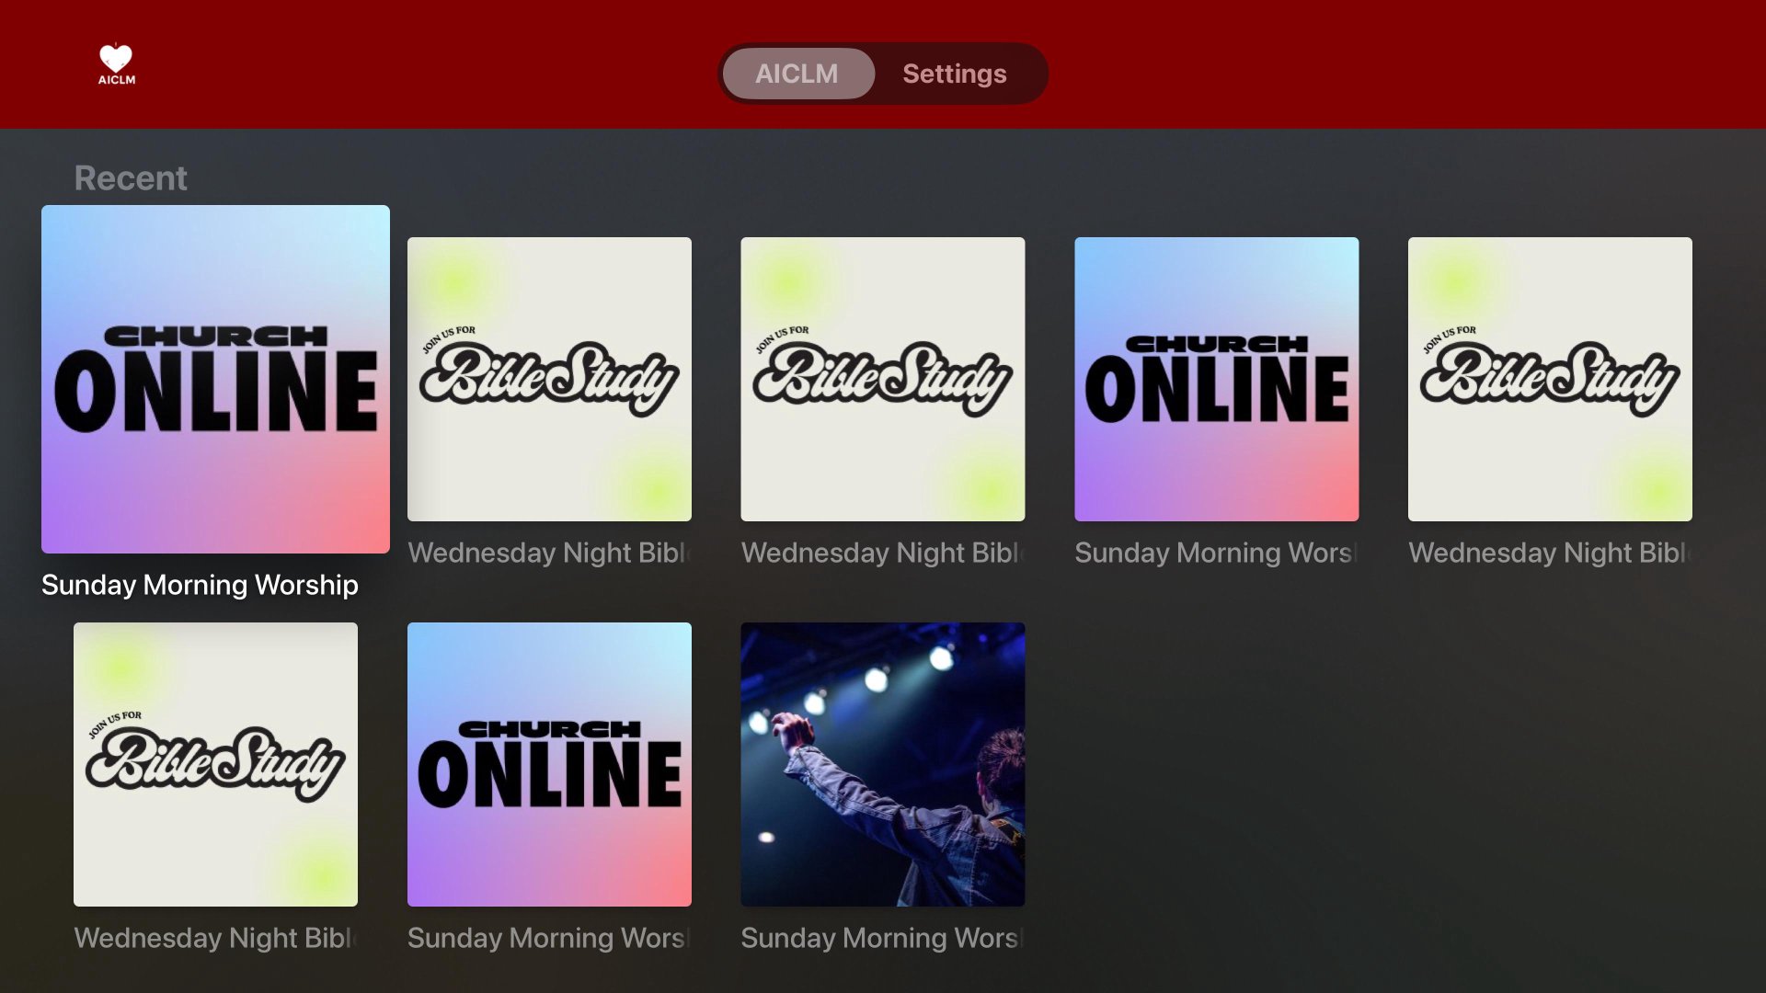The width and height of the screenshot is (1766, 993).
Task: Select the highlighted Sunday Morning Worship title
Action: point(200,585)
